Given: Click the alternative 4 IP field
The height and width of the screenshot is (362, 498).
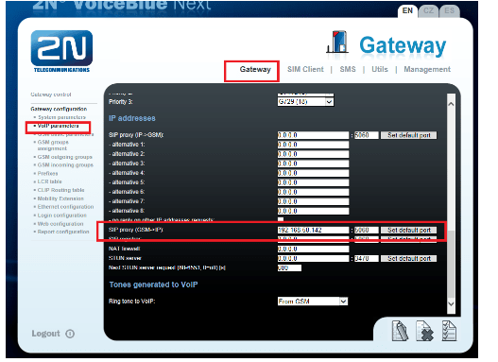Looking at the screenshot, I should (x=313, y=173).
